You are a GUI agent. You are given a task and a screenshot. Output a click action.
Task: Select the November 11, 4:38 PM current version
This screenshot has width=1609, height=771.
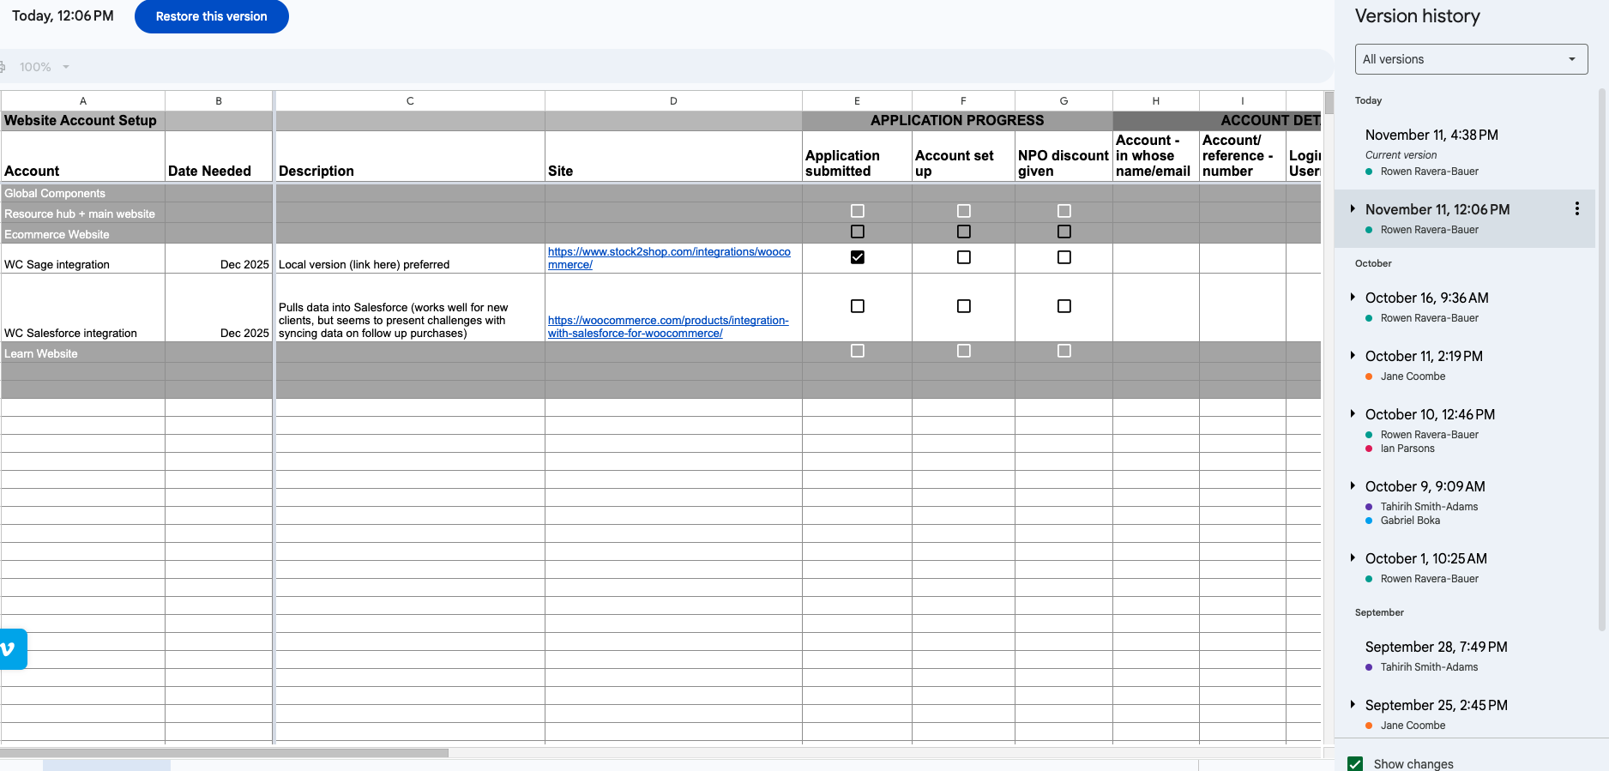1431,136
